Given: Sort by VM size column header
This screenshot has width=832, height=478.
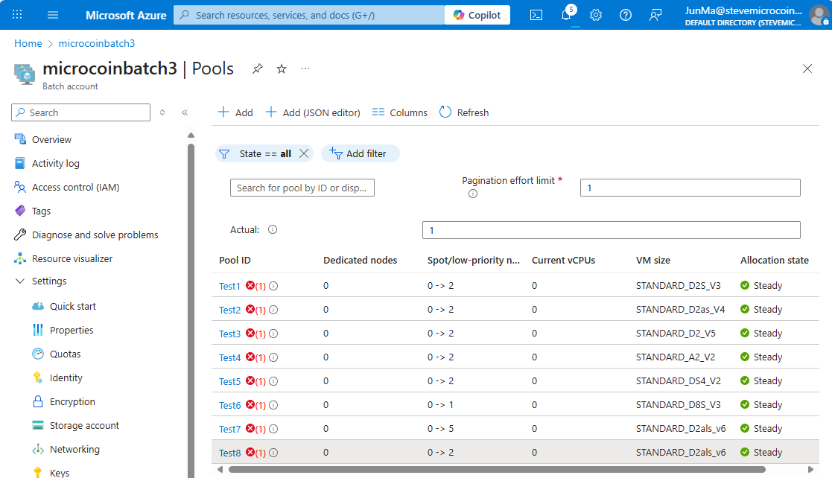Looking at the screenshot, I should click(x=653, y=261).
